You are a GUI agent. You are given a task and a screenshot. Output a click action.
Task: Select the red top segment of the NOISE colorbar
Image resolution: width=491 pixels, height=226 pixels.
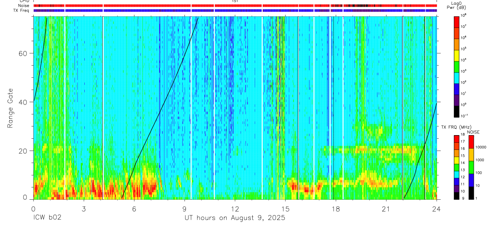(471, 142)
